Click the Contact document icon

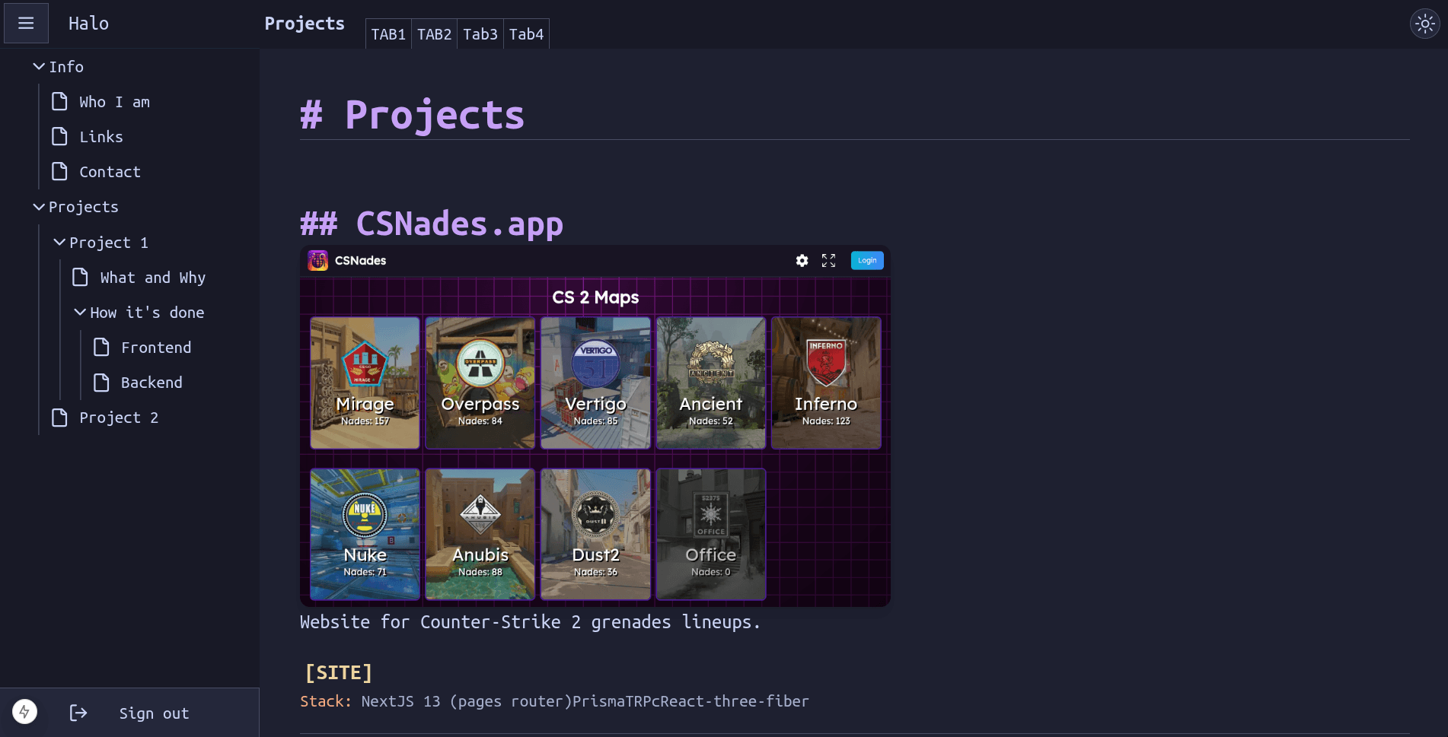[x=59, y=172]
